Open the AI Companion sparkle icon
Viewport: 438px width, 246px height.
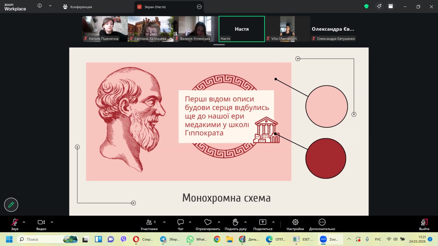pos(379,6)
